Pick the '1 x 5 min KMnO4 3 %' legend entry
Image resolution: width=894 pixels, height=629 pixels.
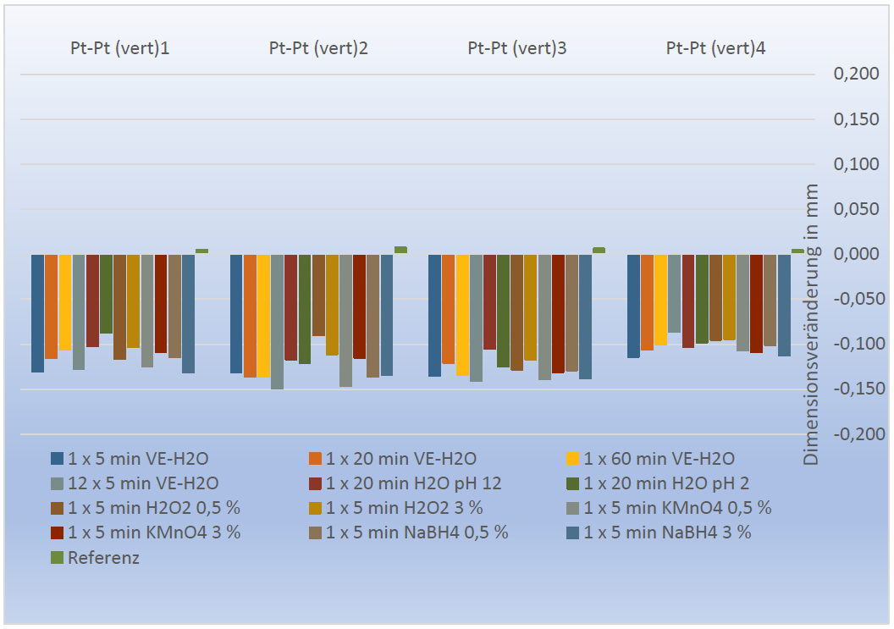[154, 532]
